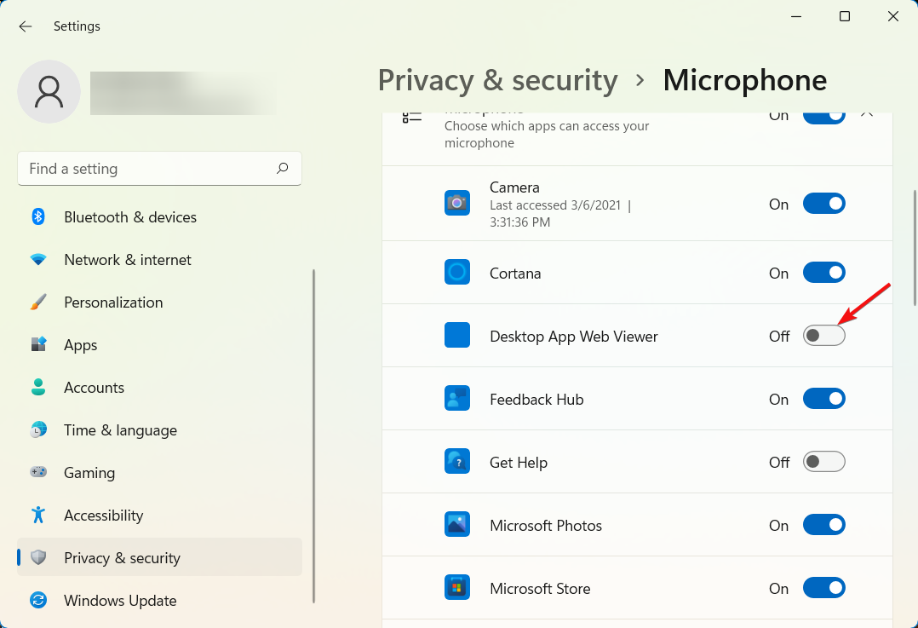Click the Get Help app icon

[x=457, y=462]
